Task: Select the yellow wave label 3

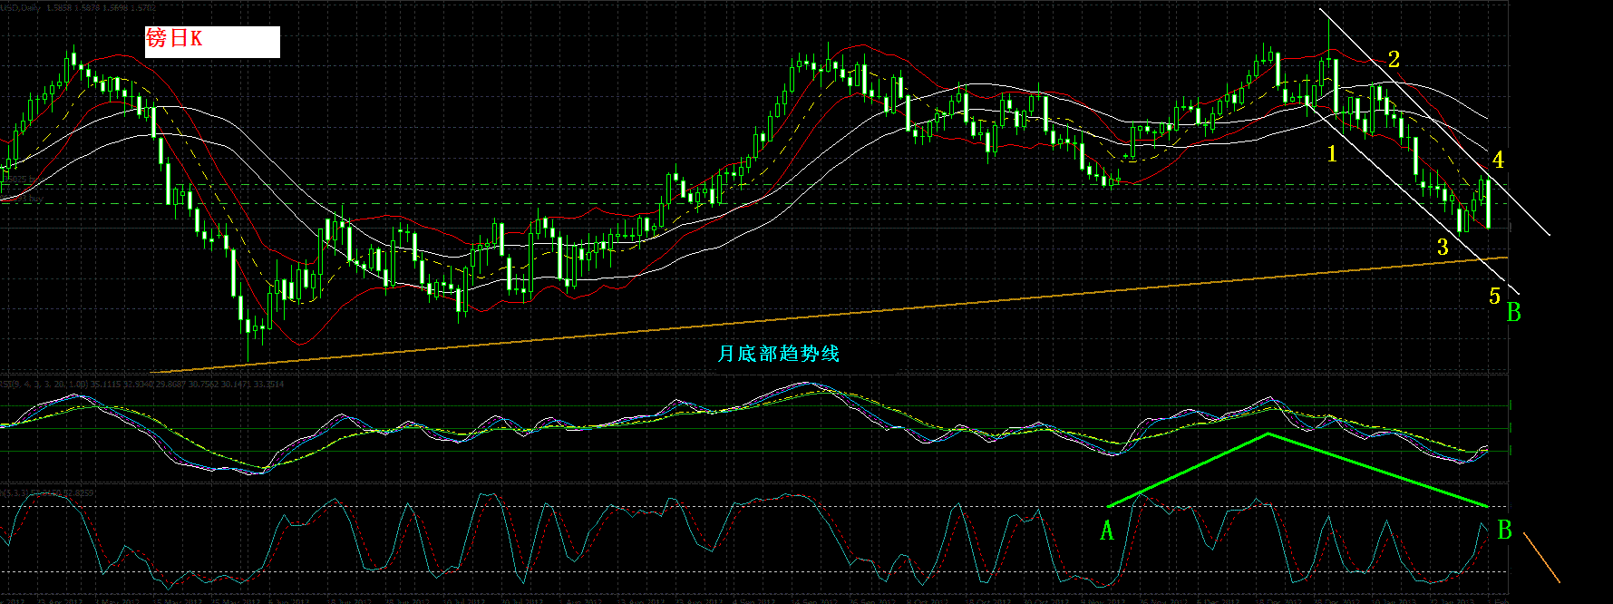Action: [x=1443, y=248]
